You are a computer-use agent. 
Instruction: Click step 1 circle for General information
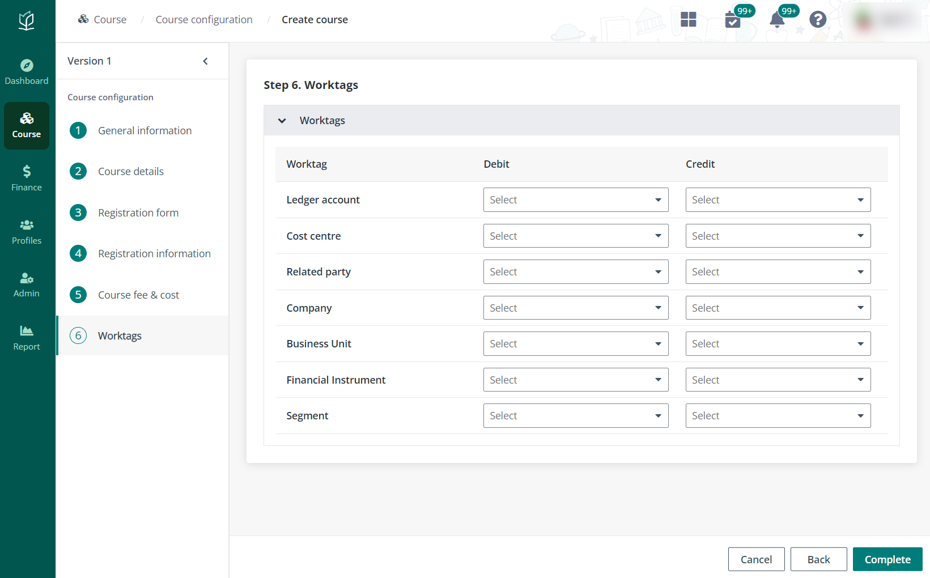pos(78,130)
